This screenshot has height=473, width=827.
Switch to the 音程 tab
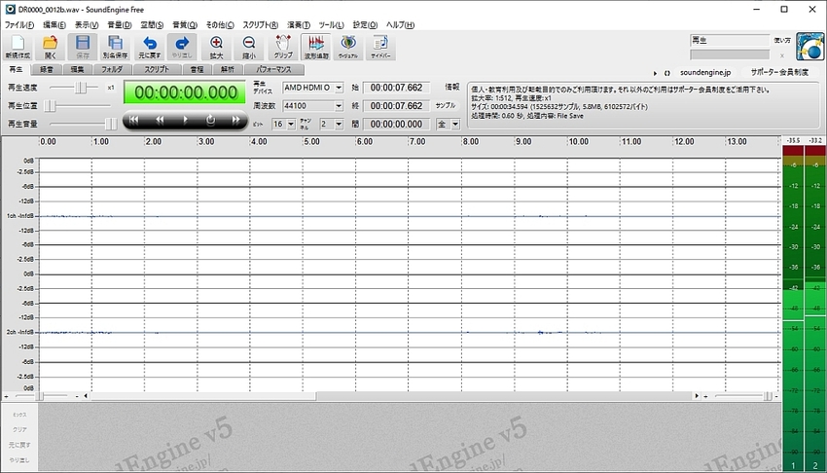[197, 70]
